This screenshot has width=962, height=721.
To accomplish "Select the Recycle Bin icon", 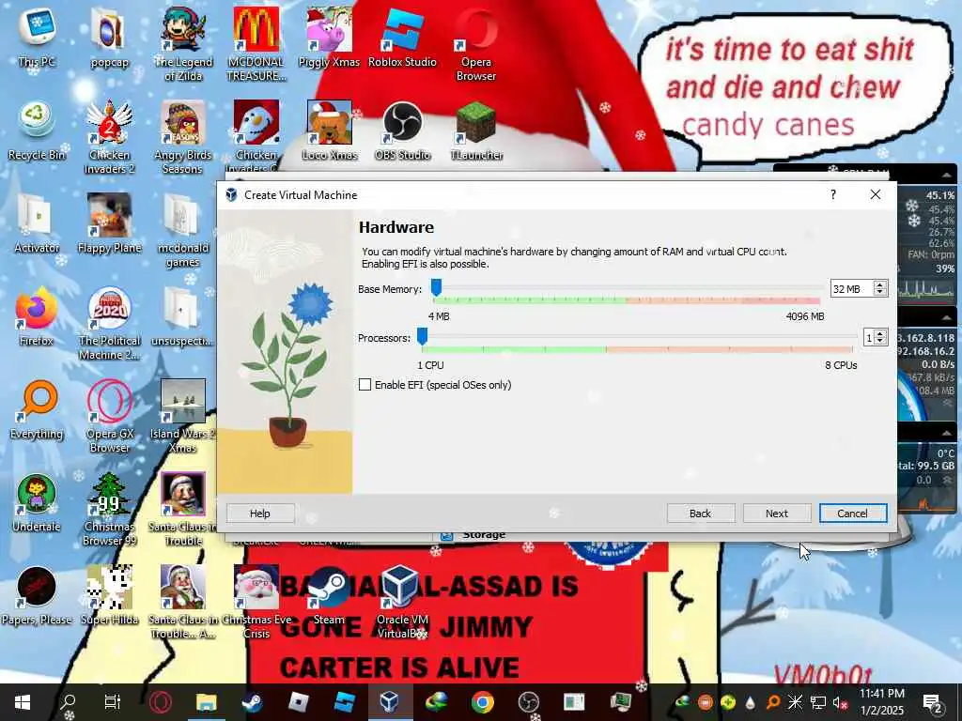I will [37, 131].
